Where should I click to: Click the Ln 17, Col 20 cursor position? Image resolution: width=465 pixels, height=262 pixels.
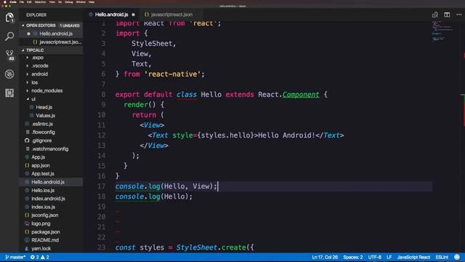point(325,257)
